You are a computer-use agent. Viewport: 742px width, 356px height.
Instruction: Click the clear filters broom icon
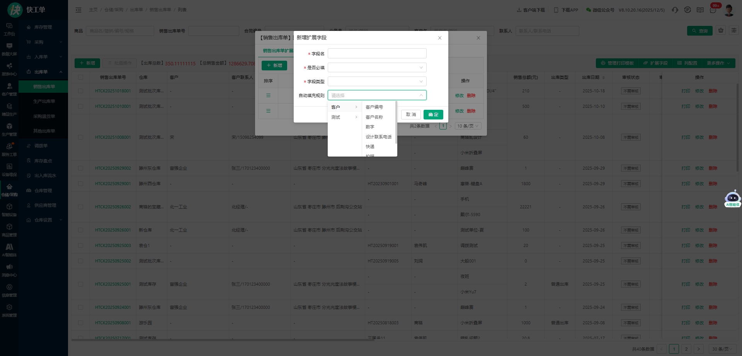(721, 31)
